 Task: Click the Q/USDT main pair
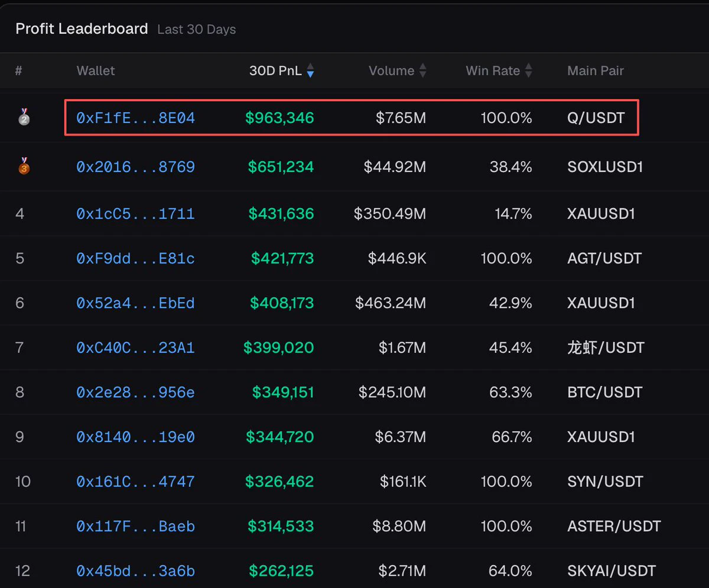click(x=596, y=118)
